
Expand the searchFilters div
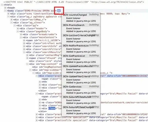click(x=24, y=49)
